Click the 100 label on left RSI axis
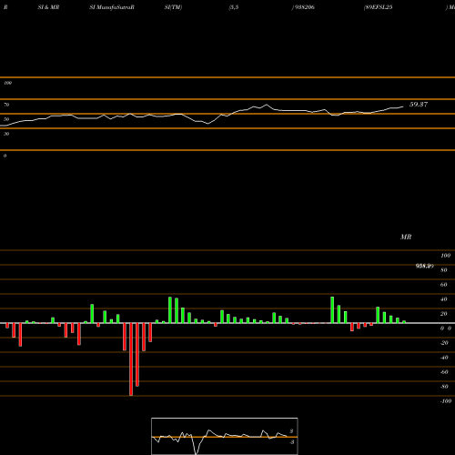Screen dimensions: 455x455 [7, 83]
